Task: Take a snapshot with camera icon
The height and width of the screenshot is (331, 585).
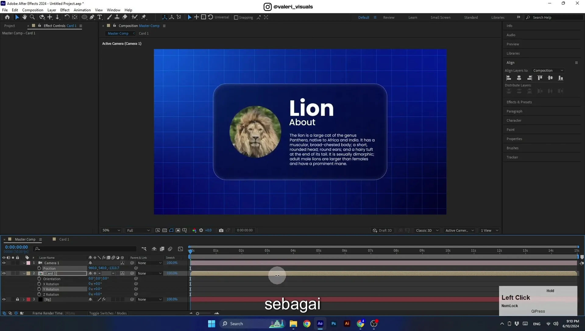Action: click(x=221, y=230)
